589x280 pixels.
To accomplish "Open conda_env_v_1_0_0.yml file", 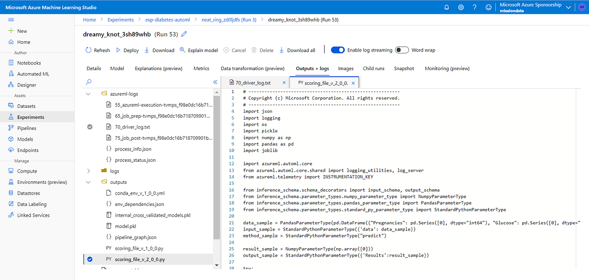I will tap(139, 193).
